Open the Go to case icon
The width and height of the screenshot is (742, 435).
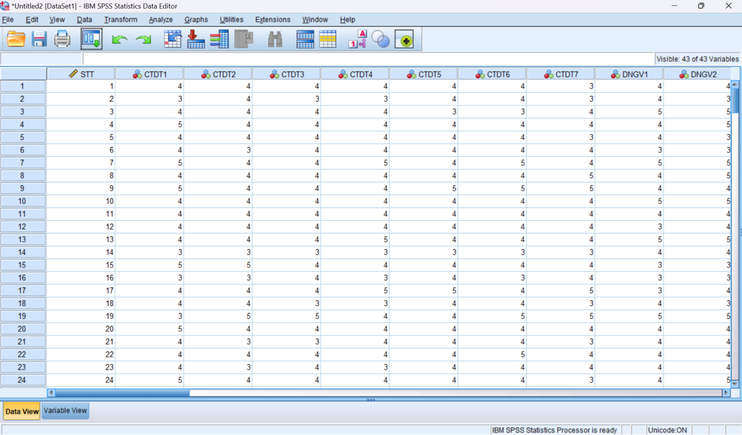point(172,39)
